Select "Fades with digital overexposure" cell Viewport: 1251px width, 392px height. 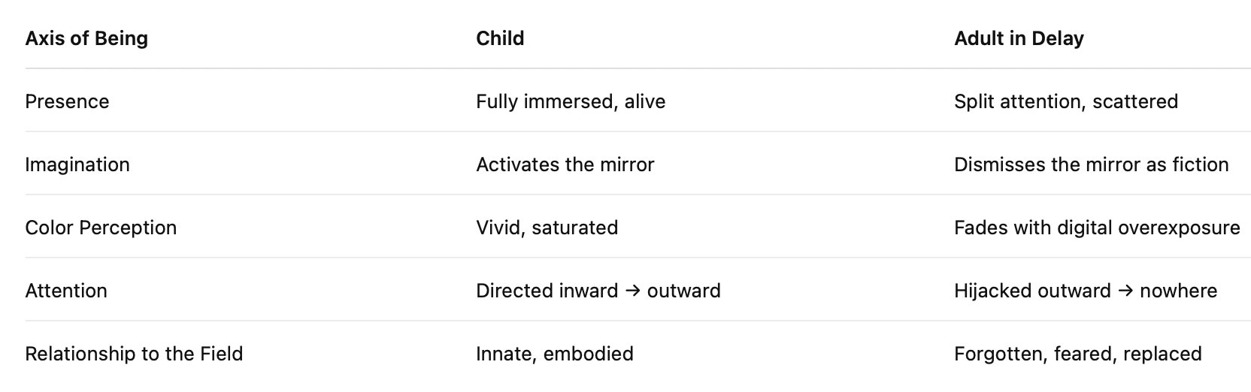(1097, 228)
